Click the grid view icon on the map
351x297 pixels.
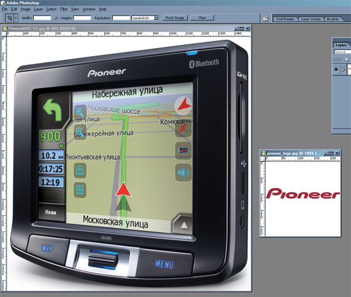point(80,189)
